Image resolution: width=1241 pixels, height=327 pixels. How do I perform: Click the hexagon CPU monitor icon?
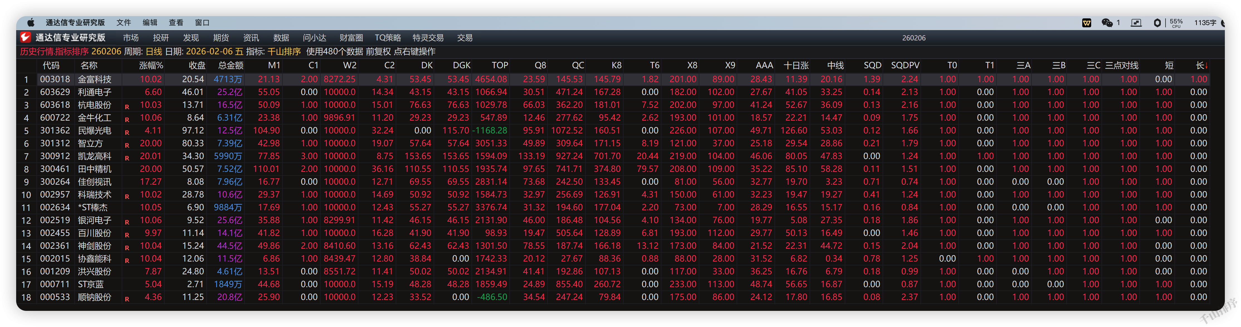point(1157,23)
